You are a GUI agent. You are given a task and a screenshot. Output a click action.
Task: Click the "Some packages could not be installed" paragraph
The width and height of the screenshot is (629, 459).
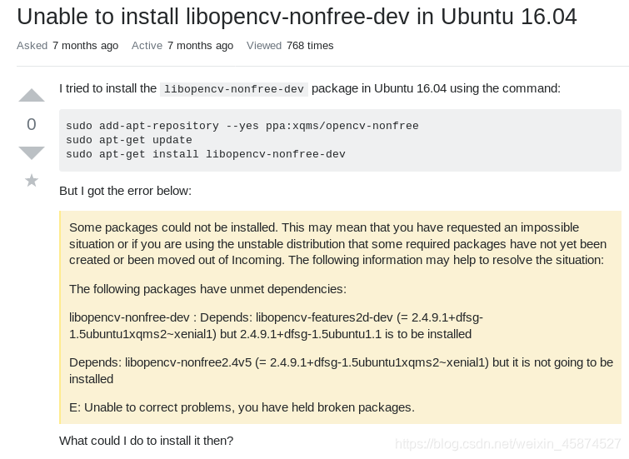coord(337,243)
